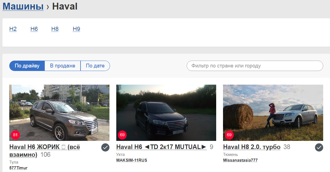Click the 69 rating badge on the Тюмень car
Screen dimensions: 330x172
[229, 135]
